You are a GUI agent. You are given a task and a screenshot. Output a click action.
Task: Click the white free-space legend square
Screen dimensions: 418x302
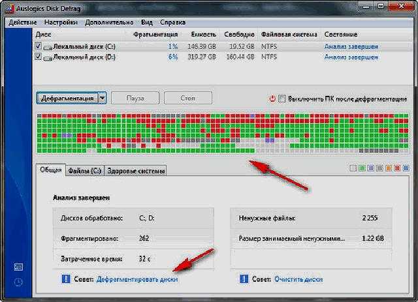point(353,168)
